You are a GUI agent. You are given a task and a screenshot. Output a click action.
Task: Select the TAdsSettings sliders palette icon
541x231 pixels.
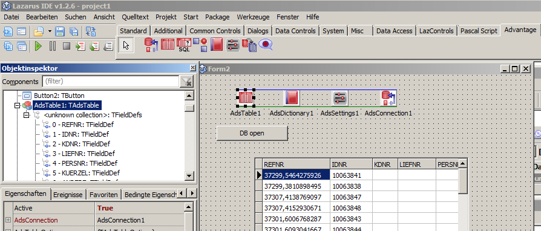coord(233,45)
